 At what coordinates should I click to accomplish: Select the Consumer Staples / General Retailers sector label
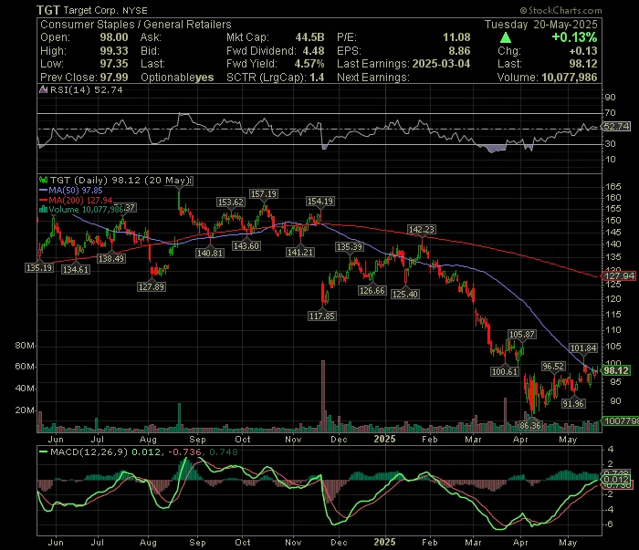[x=136, y=25]
